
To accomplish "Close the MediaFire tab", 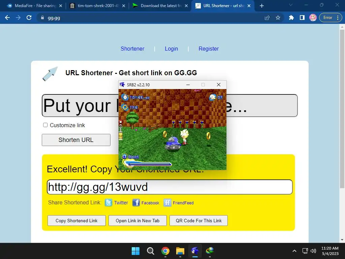I will pos(61,6).
